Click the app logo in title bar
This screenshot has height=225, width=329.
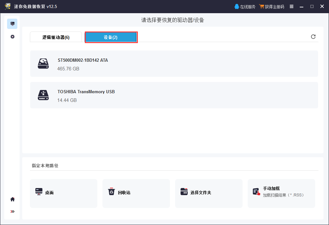click(8, 6)
